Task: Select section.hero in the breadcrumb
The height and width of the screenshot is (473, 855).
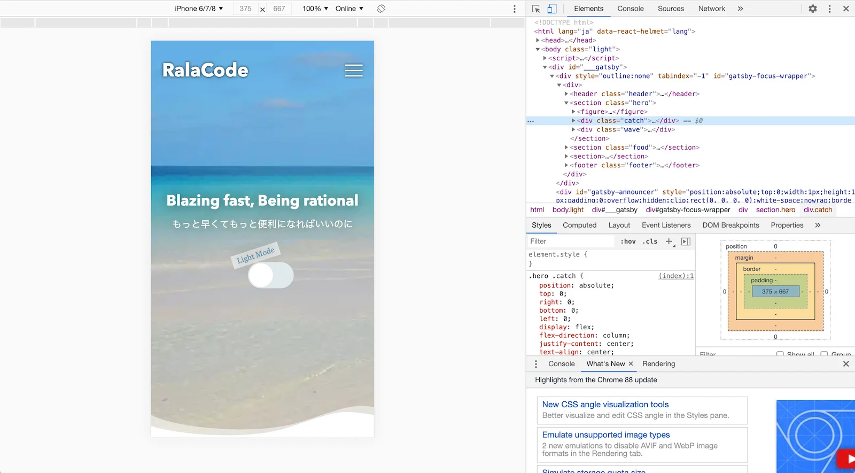Action: point(775,210)
